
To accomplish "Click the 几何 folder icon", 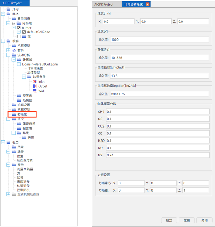I will (9, 9).
